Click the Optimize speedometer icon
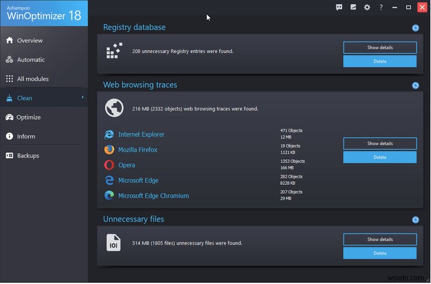Screen dimensions: 431x284 click(10, 117)
